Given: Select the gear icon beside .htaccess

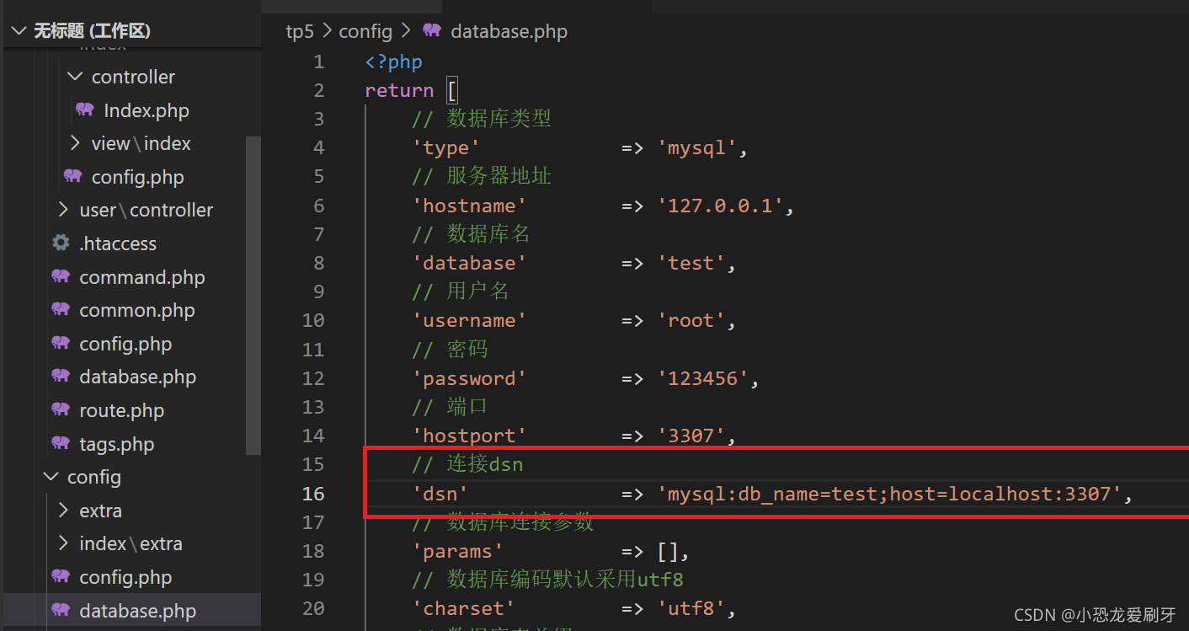Looking at the screenshot, I should [60, 243].
